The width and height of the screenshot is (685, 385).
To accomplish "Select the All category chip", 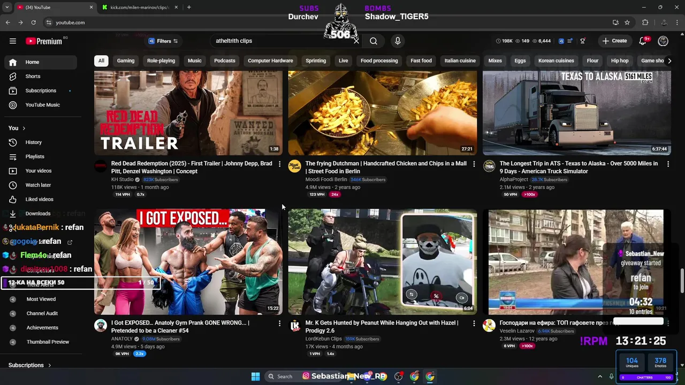I will coord(101,60).
